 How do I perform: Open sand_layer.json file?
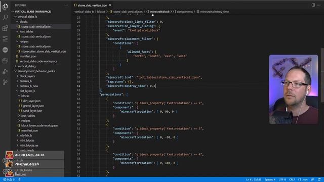32,111
